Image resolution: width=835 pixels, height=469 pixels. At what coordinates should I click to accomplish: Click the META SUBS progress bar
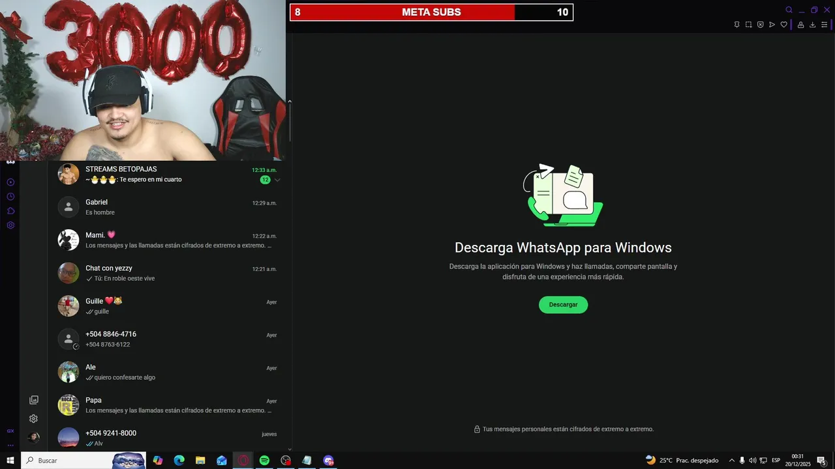[431, 12]
